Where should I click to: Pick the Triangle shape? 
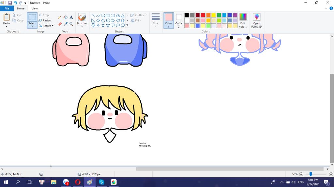point(123,16)
